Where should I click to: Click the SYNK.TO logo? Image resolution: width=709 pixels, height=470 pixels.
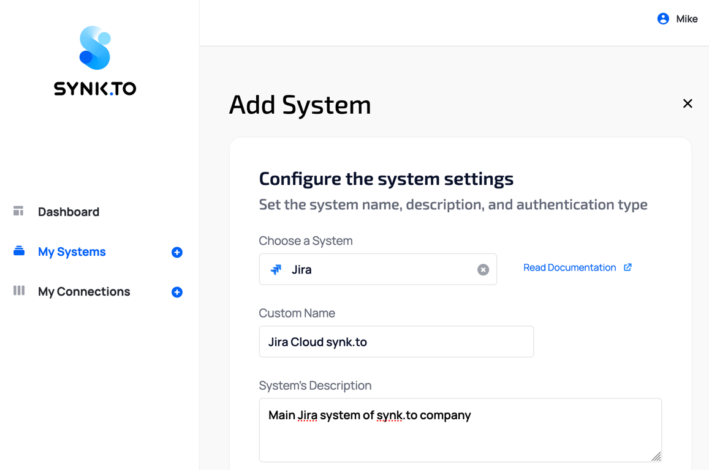tap(95, 61)
